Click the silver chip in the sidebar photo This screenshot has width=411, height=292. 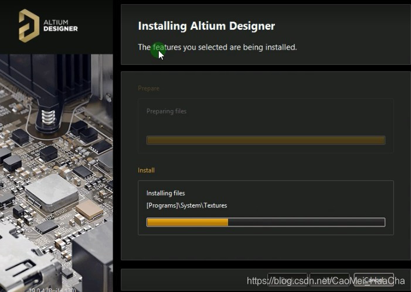pos(50,191)
